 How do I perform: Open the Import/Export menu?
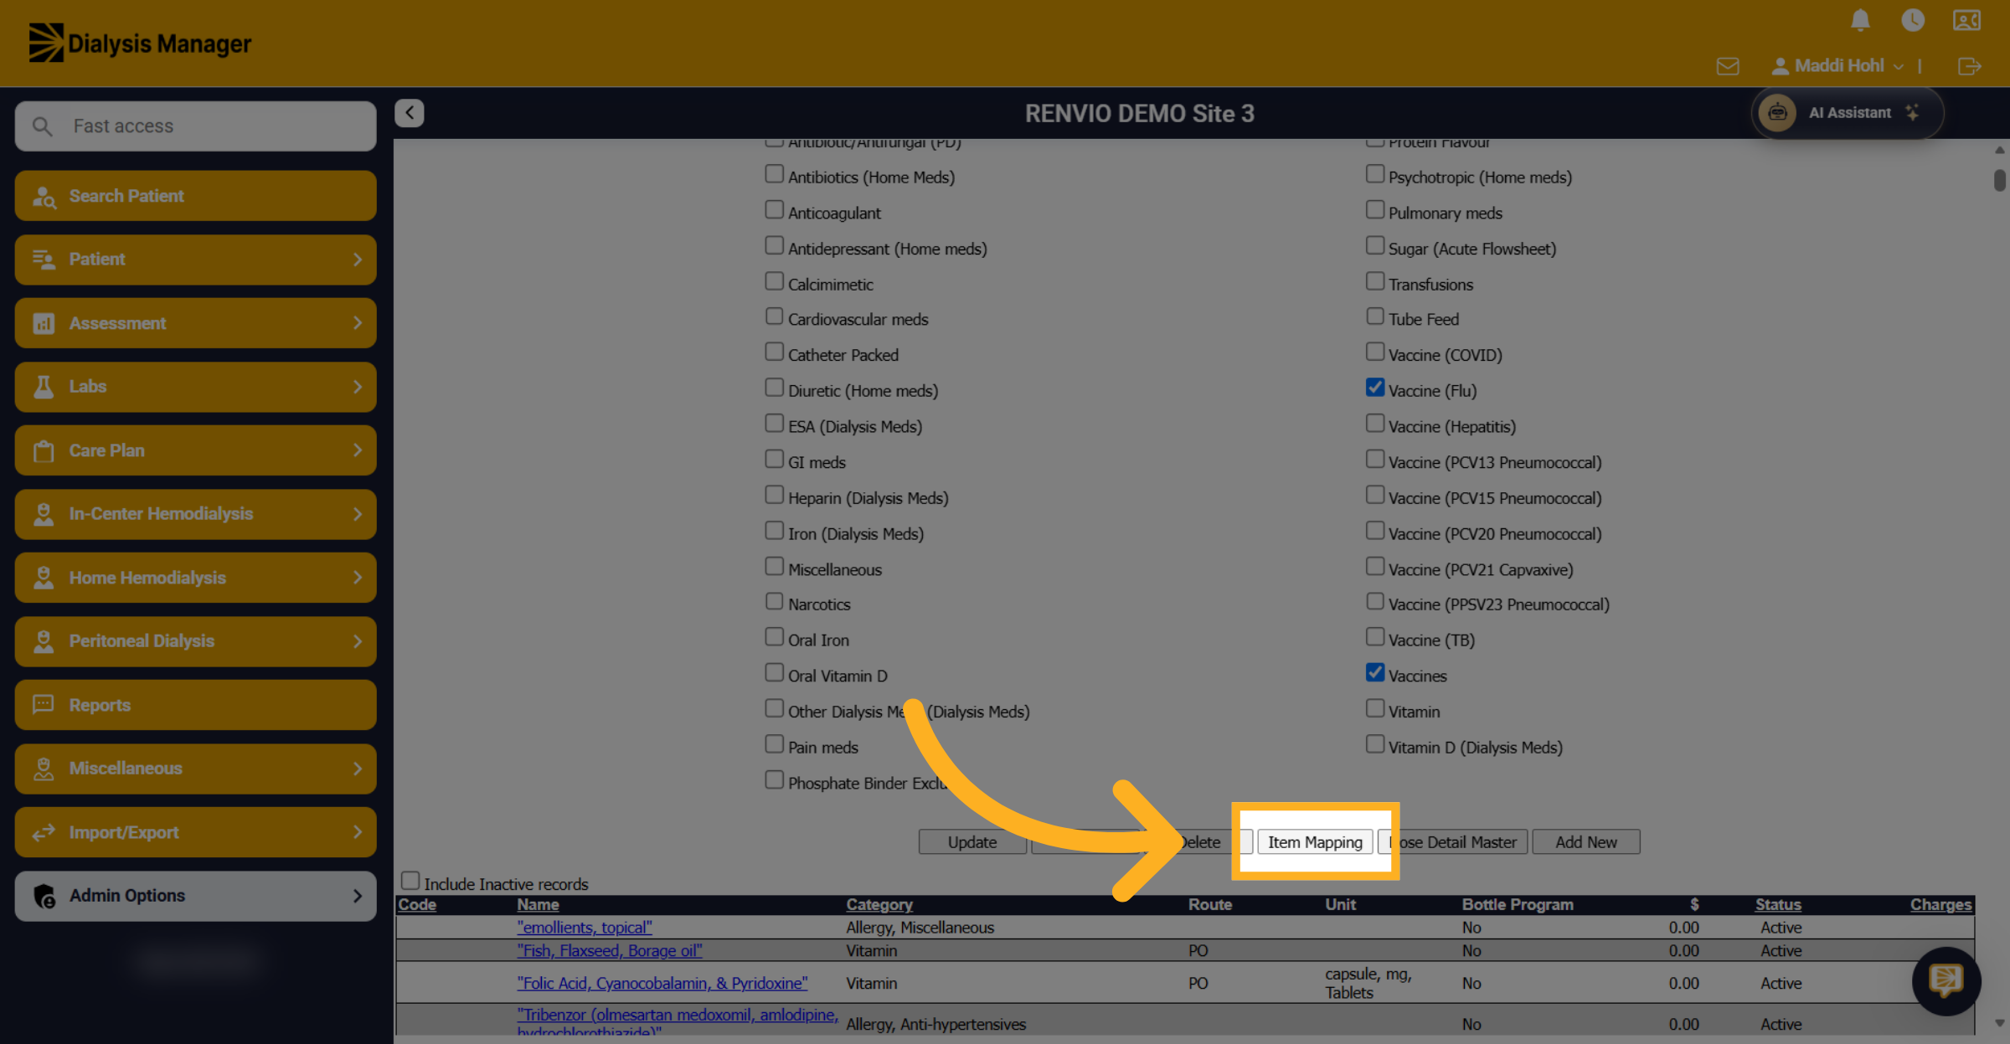tap(196, 832)
